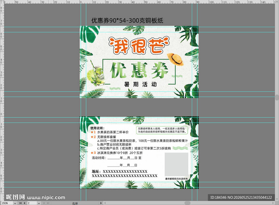Click the status bar text 选择
Screen dimensions: 279x205
click(x=75, y=203)
